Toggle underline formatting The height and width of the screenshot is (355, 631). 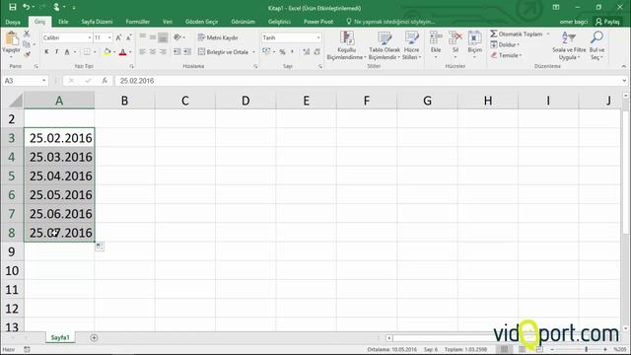(67, 52)
